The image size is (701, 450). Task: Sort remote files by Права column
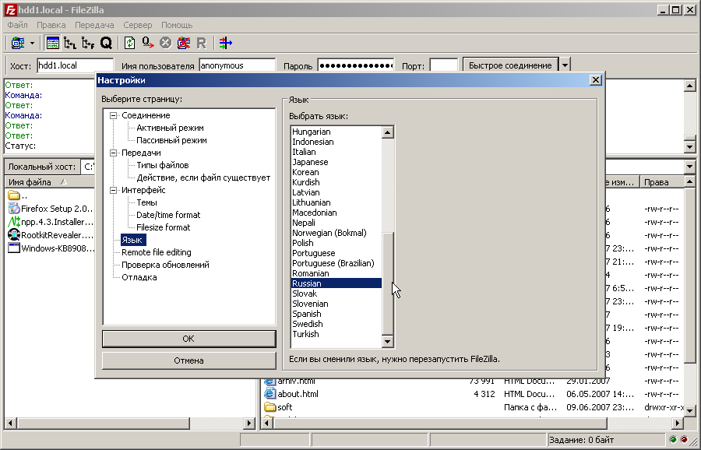point(661,182)
